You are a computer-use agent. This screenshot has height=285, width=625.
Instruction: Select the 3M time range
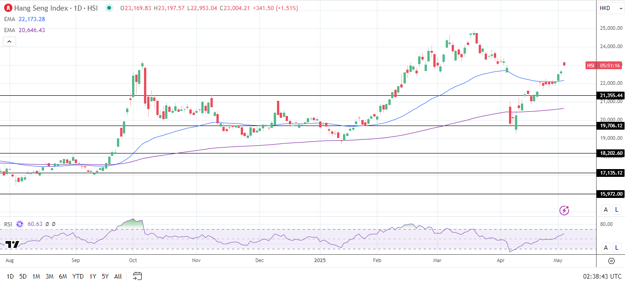pyautogui.click(x=50, y=276)
